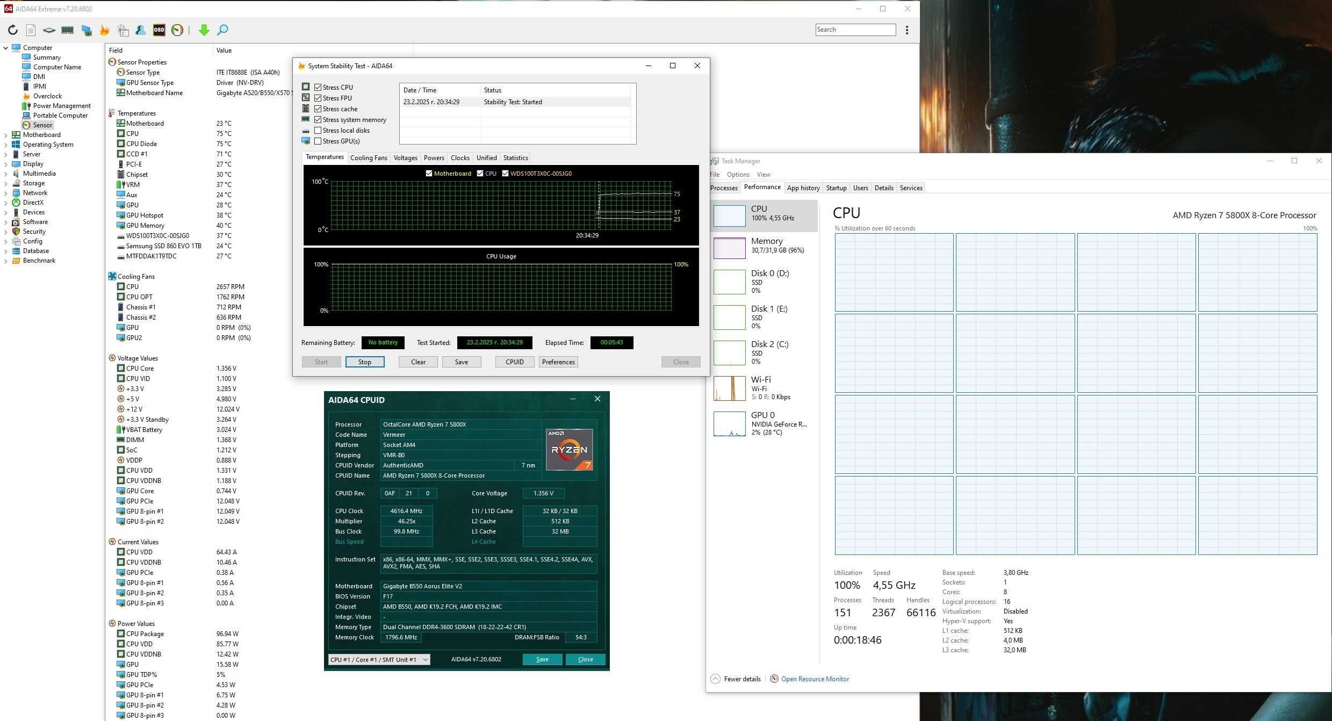1332x721 pixels.
Task: Click the Open Resource Monitor icon
Action: click(x=774, y=679)
